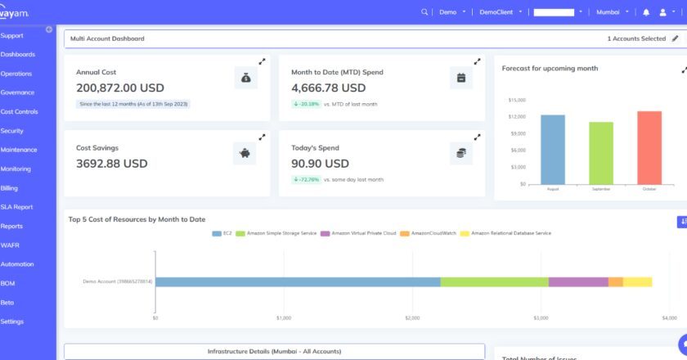Click the red October forecast bar

(649, 148)
